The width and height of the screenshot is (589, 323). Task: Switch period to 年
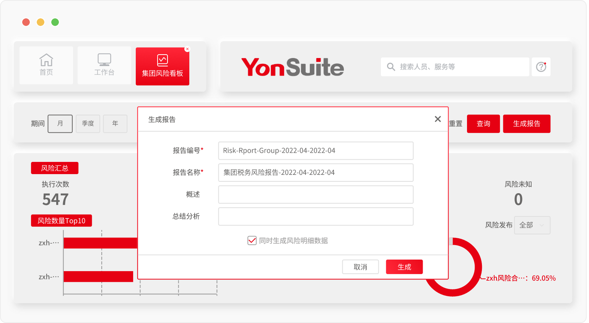click(115, 124)
